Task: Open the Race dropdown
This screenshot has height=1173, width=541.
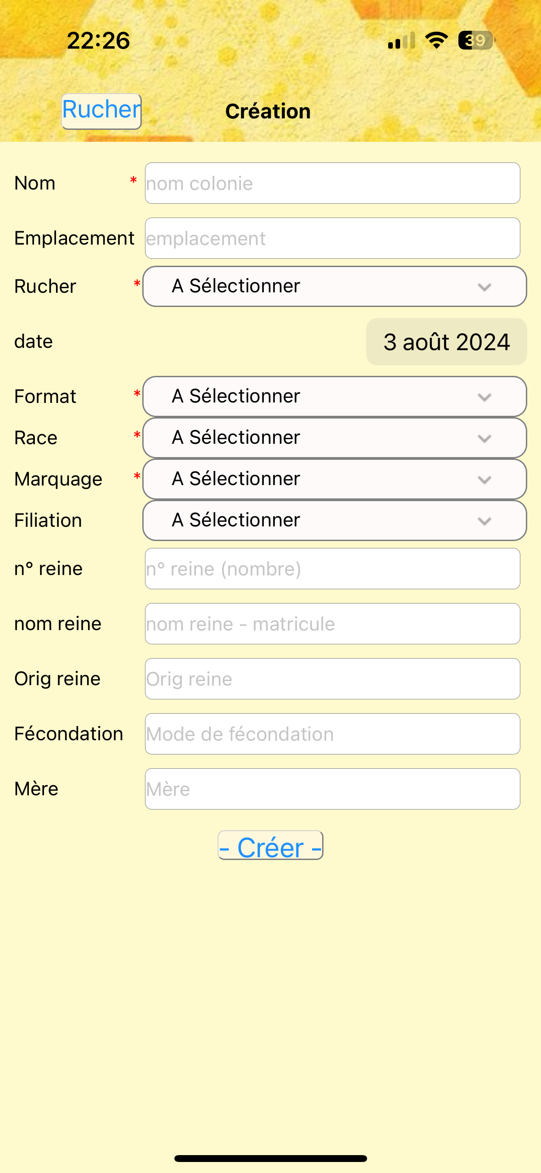Action: [334, 438]
